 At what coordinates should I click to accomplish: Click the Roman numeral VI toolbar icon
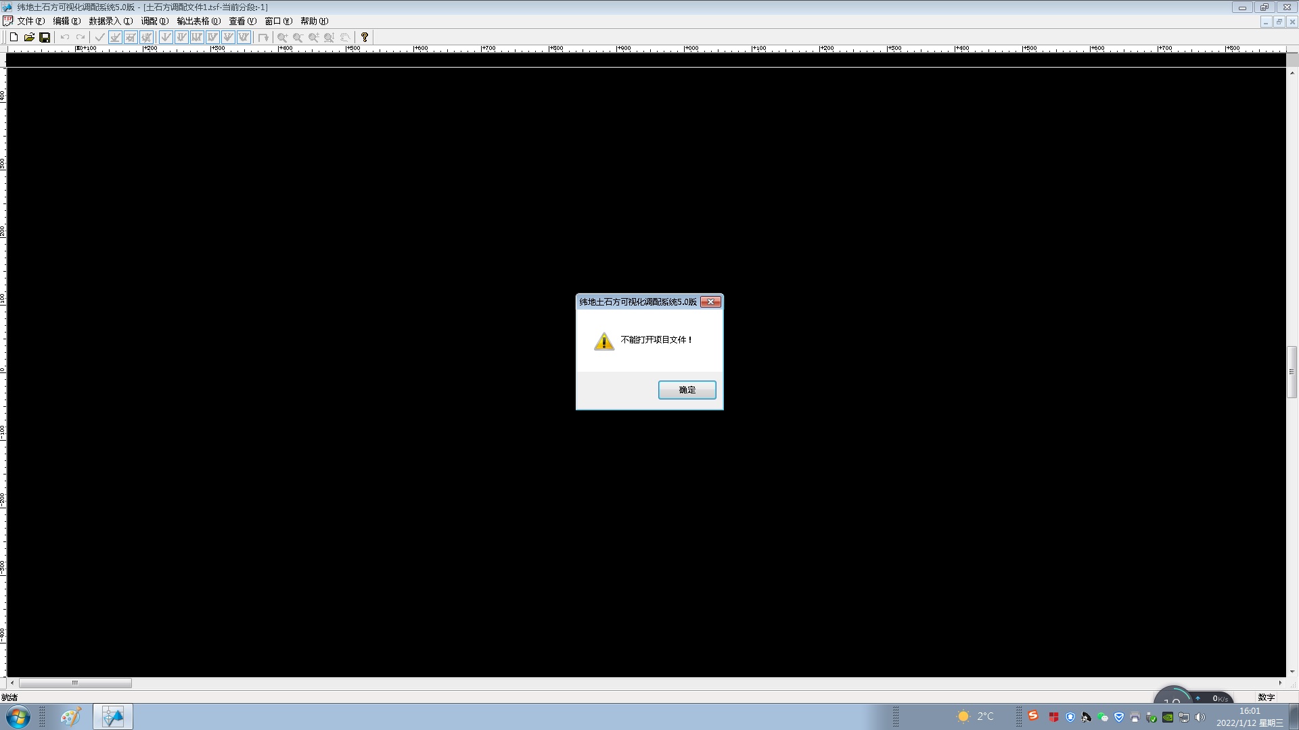pos(244,37)
